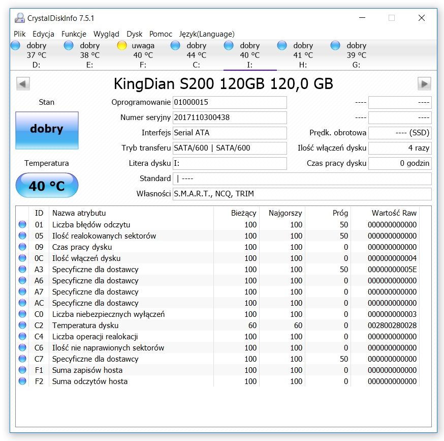
Task: Open the Plik menu
Action: click(x=19, y=34)
